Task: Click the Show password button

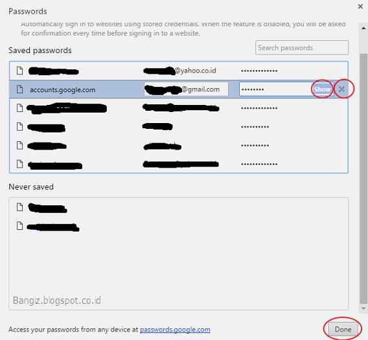Action: pyautogui.click(x=322, y=89)
